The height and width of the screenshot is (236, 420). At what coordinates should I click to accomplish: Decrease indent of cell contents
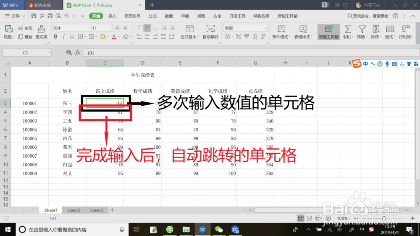click(x=164, y=28)
